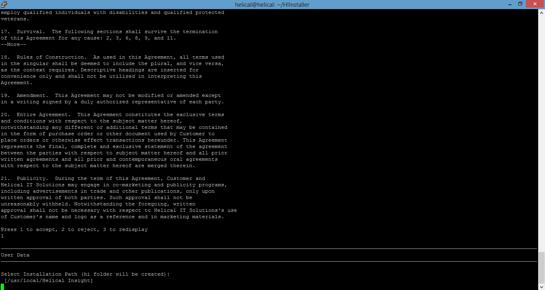Click the 'Press 1 to accept' prompt line
Image resolution: width=545 pixels, height=290 pixels.
(74, 229)
